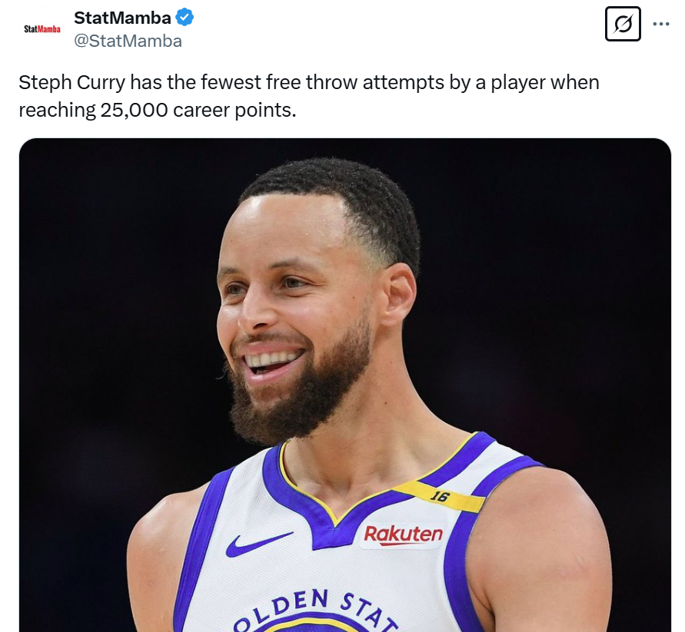Open the Grok explain-post icon
This screenshot has width=685, height=632.
623,24
